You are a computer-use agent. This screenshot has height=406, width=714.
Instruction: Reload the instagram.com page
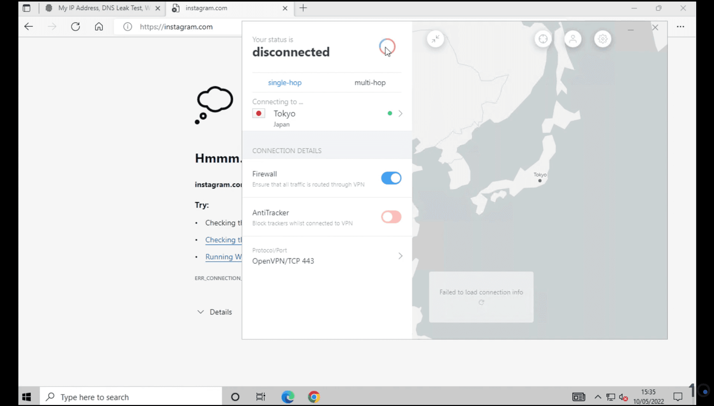75,26
